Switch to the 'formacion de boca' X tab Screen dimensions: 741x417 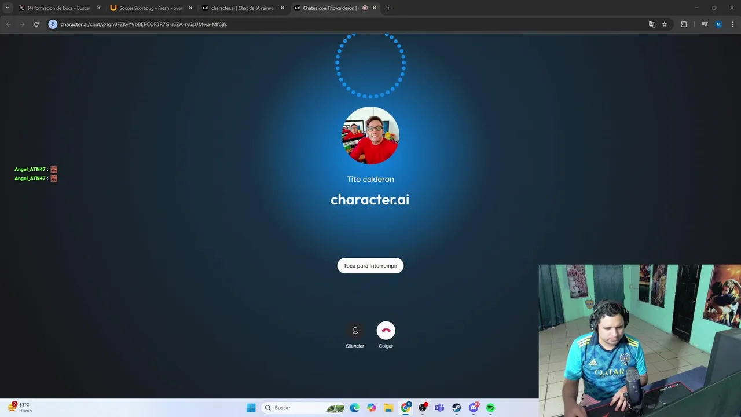[x=58, y=8]
